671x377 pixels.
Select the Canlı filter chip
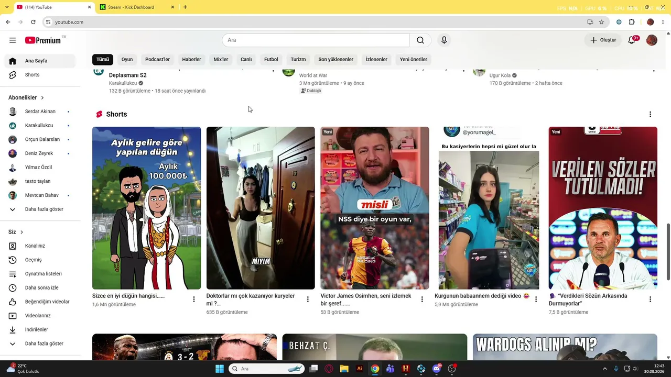coord(246,60)
